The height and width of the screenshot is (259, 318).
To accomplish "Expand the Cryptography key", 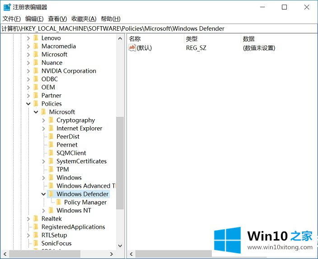I will tap(44, 120).
